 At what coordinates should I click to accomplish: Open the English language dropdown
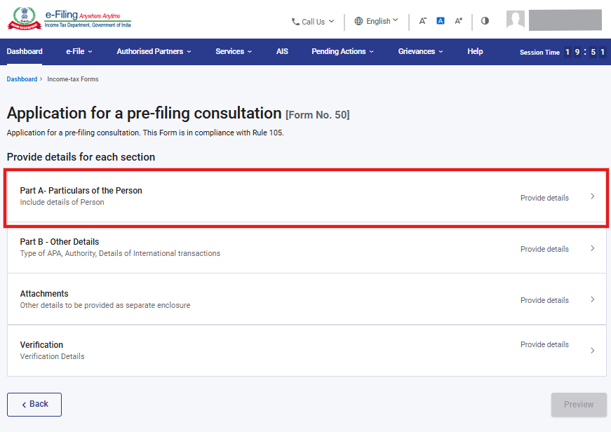[377, 21]
